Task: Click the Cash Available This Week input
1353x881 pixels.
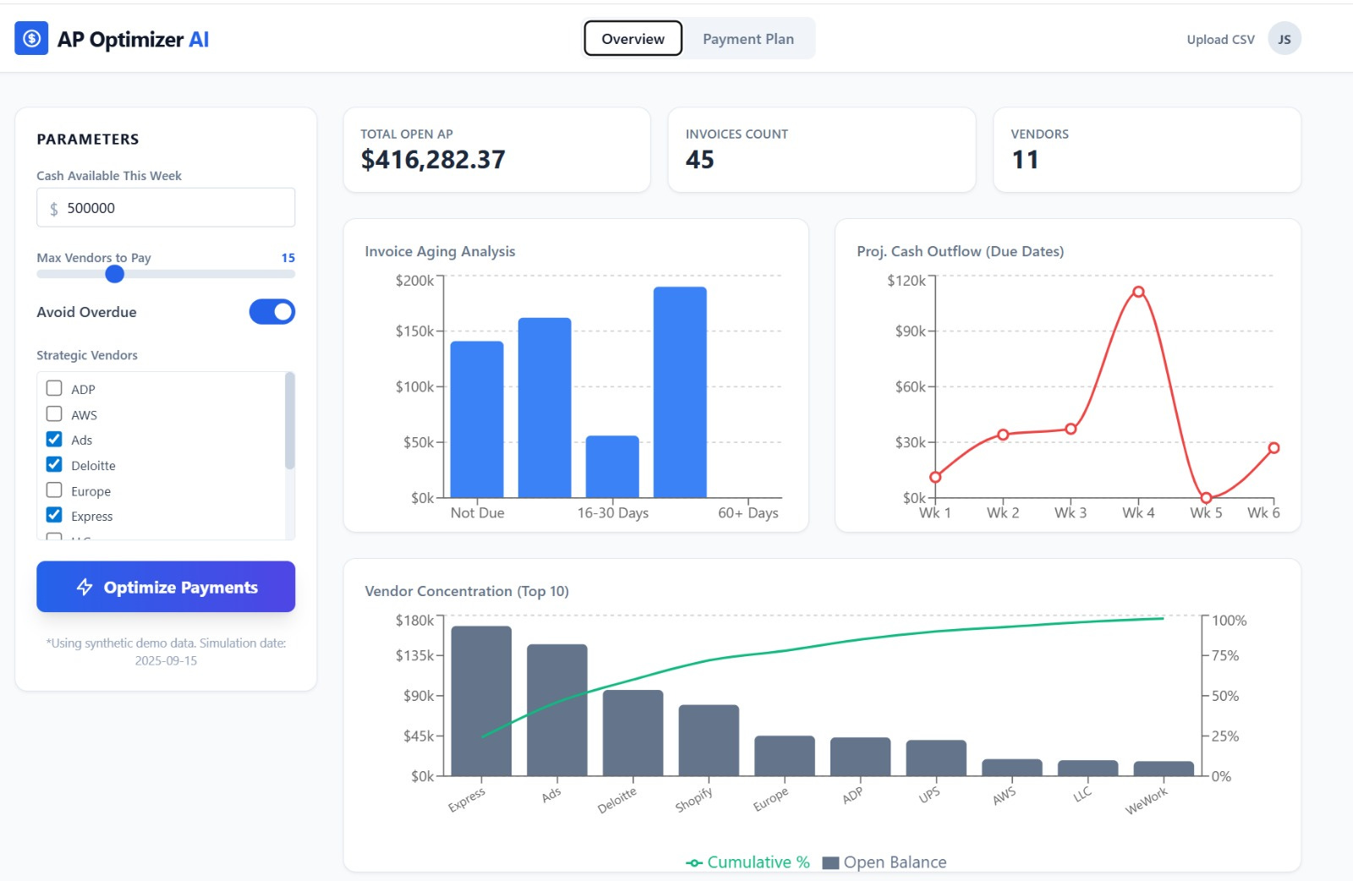Action: [166, 208]
